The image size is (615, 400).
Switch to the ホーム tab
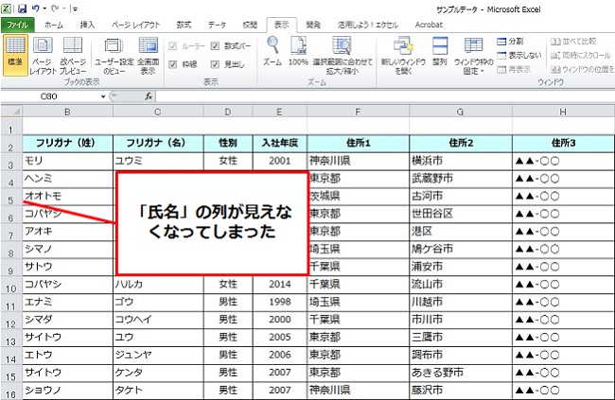pyautogui.click(x=54, y=26)
